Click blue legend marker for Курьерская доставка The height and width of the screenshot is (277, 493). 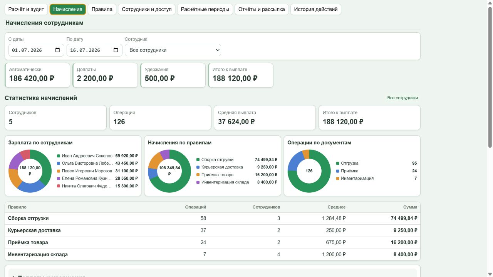pyautogui.click(x=198, y=167)
